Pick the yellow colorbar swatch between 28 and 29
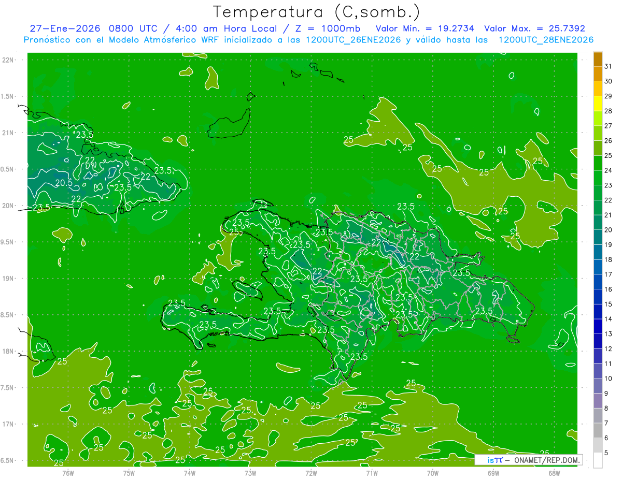 [598, 104]
